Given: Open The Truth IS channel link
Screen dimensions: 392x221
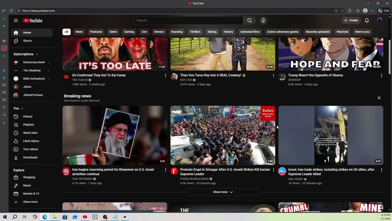Looking at the screenshot, I should tap(80, 80).
